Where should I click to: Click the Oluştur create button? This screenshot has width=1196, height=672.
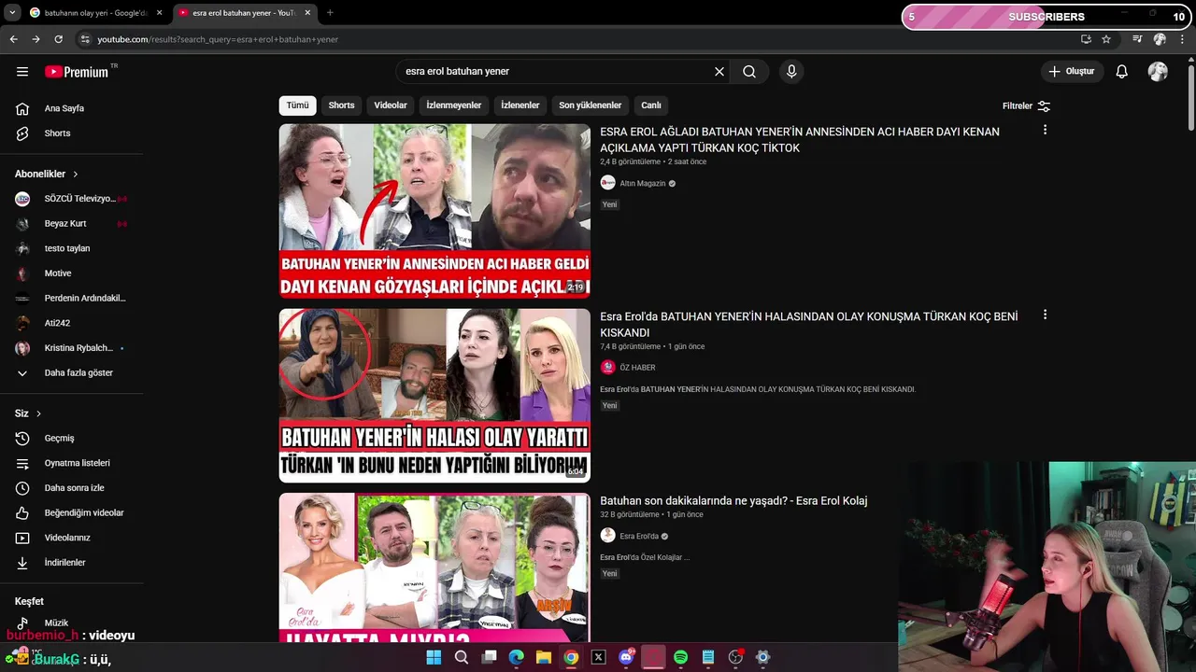pos(1073,72)
